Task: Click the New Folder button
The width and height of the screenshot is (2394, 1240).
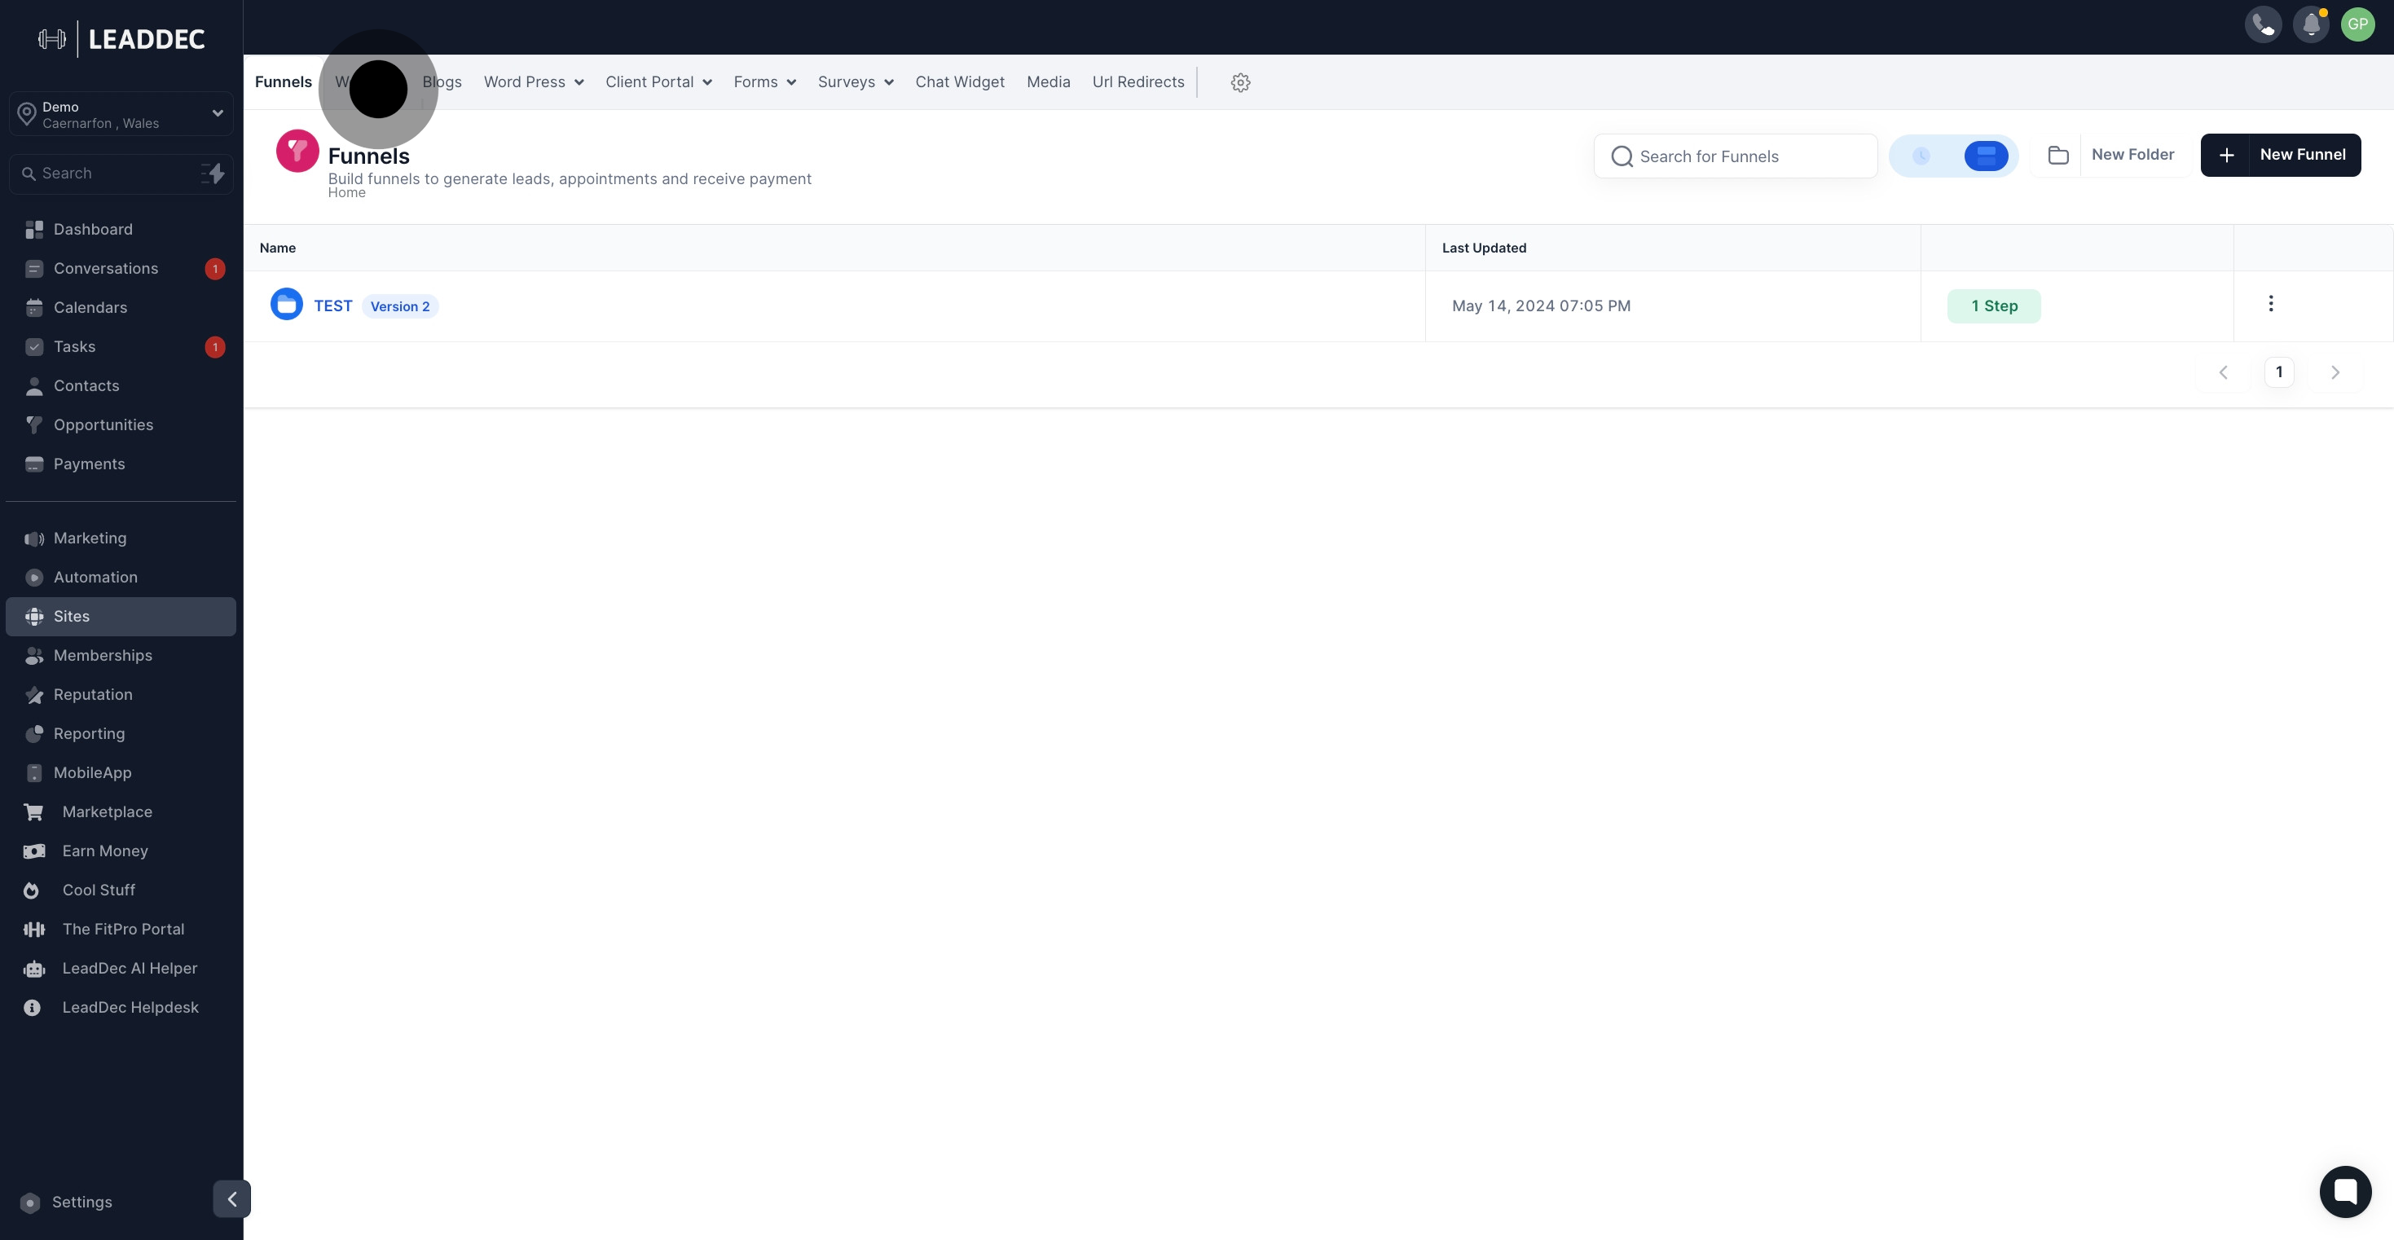Action: [2110, 156]
